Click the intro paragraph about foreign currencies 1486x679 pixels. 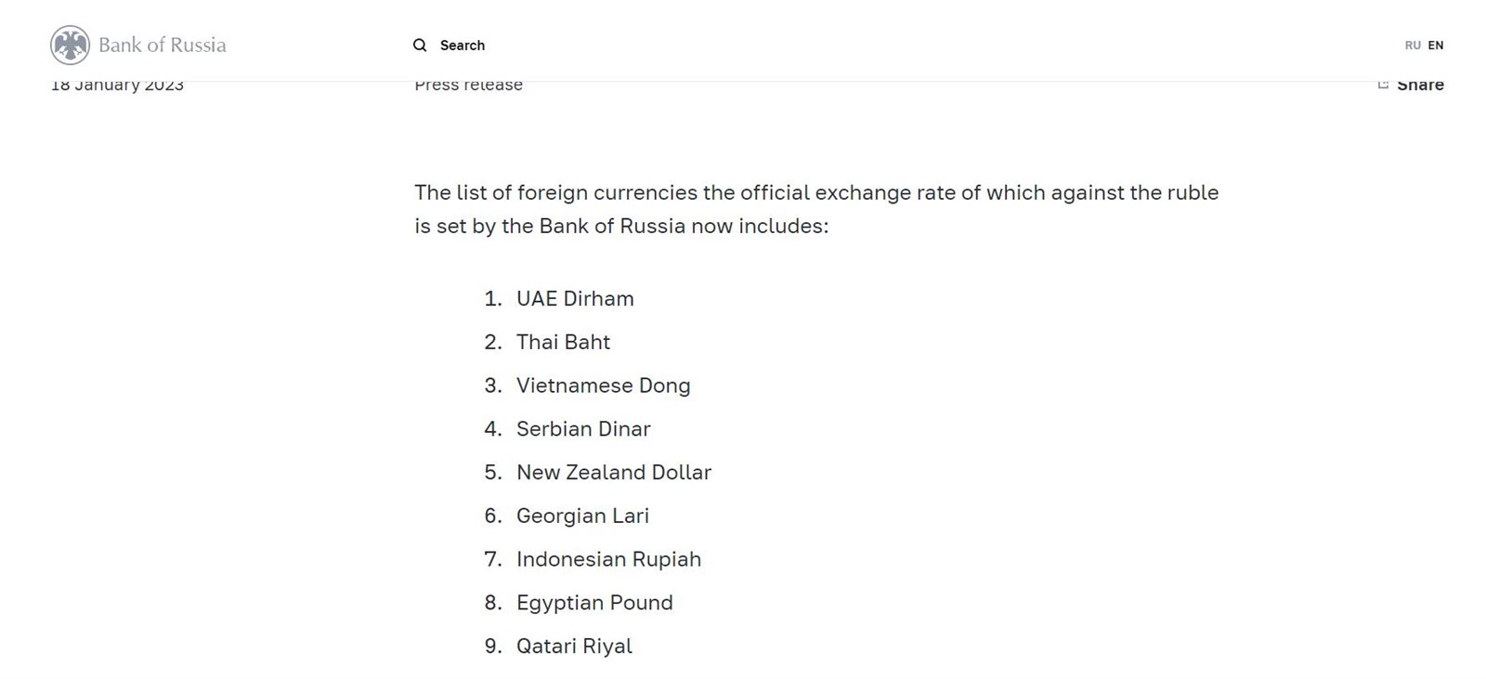coord(815,209)
